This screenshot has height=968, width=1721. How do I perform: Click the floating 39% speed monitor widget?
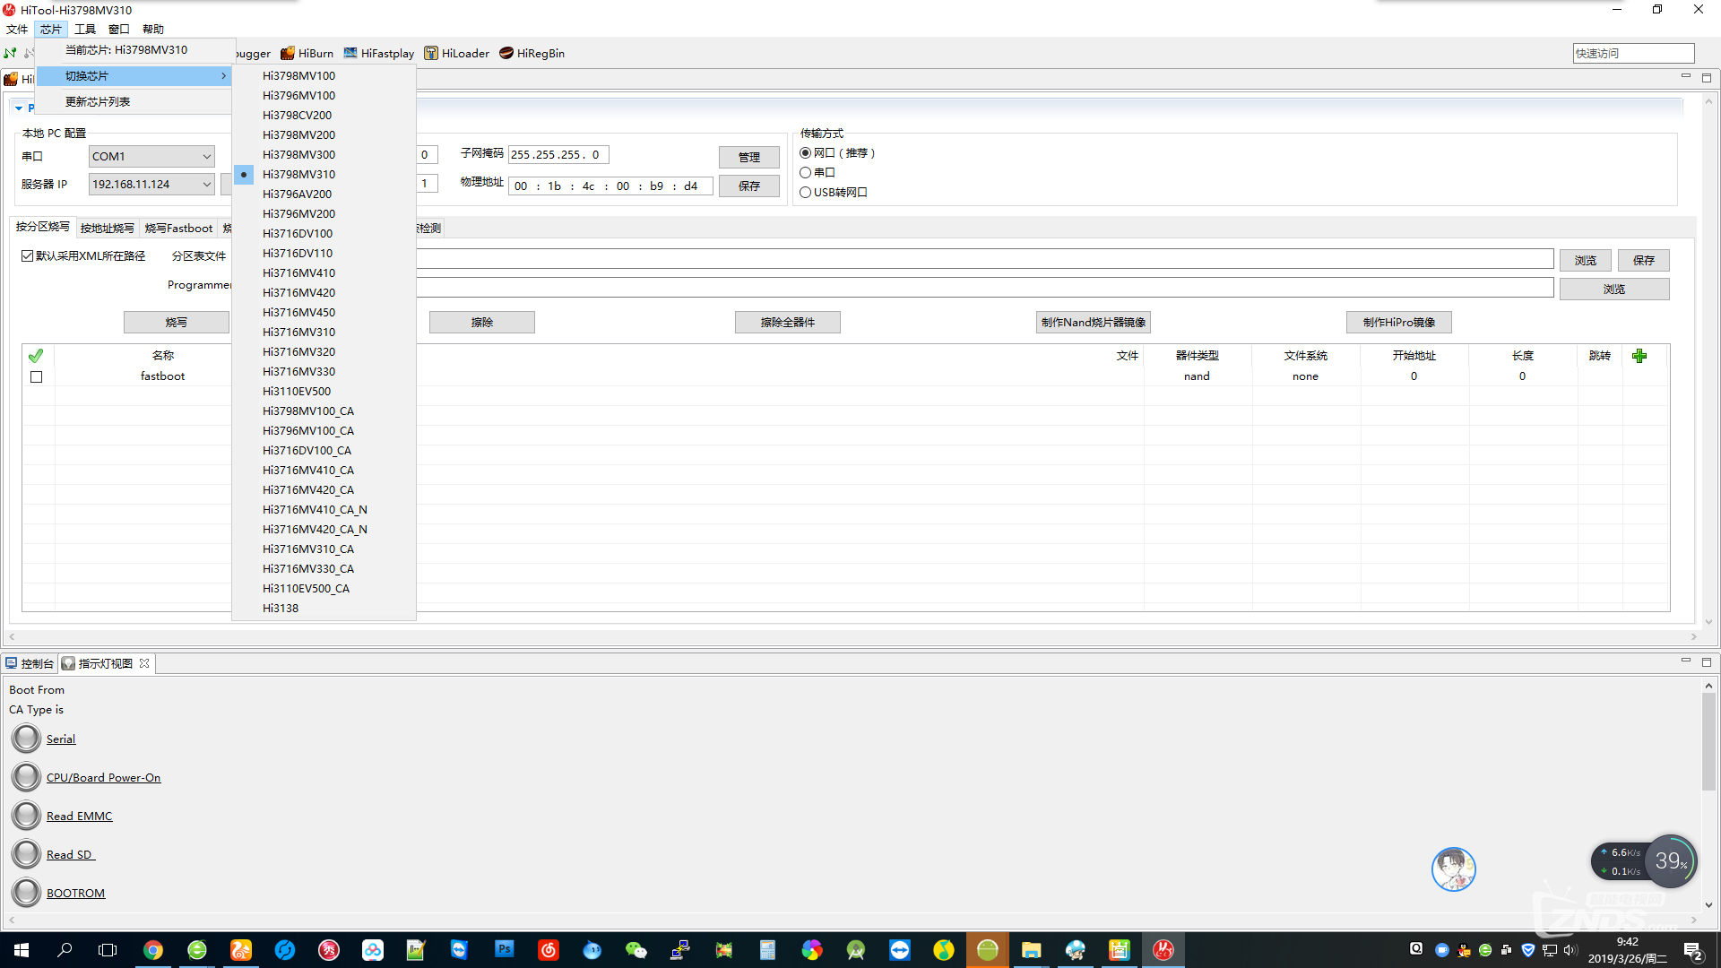(x=1670, y=861)
